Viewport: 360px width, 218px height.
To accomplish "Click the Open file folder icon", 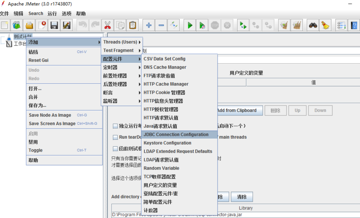I will click(29, 25).
